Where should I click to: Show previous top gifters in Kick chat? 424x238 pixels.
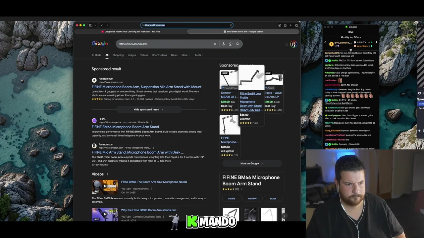coord(325,42)
